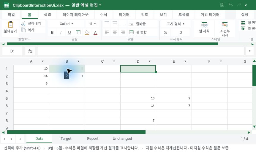Apply percent format

(x=165, y=32)
